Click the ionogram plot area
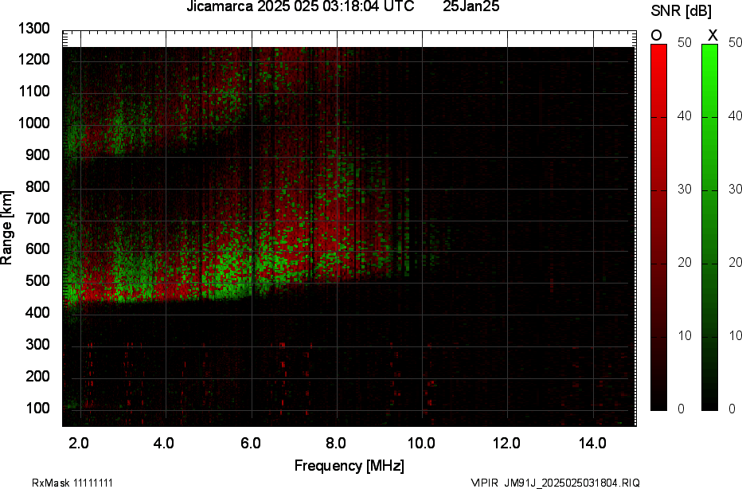 350,228
